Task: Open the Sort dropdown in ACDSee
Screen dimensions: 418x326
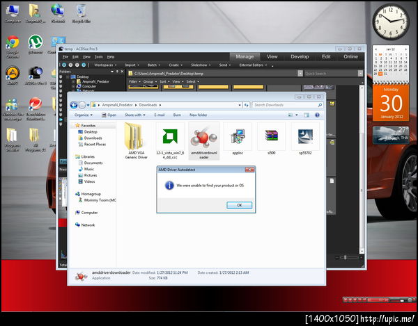Action: 164,81
